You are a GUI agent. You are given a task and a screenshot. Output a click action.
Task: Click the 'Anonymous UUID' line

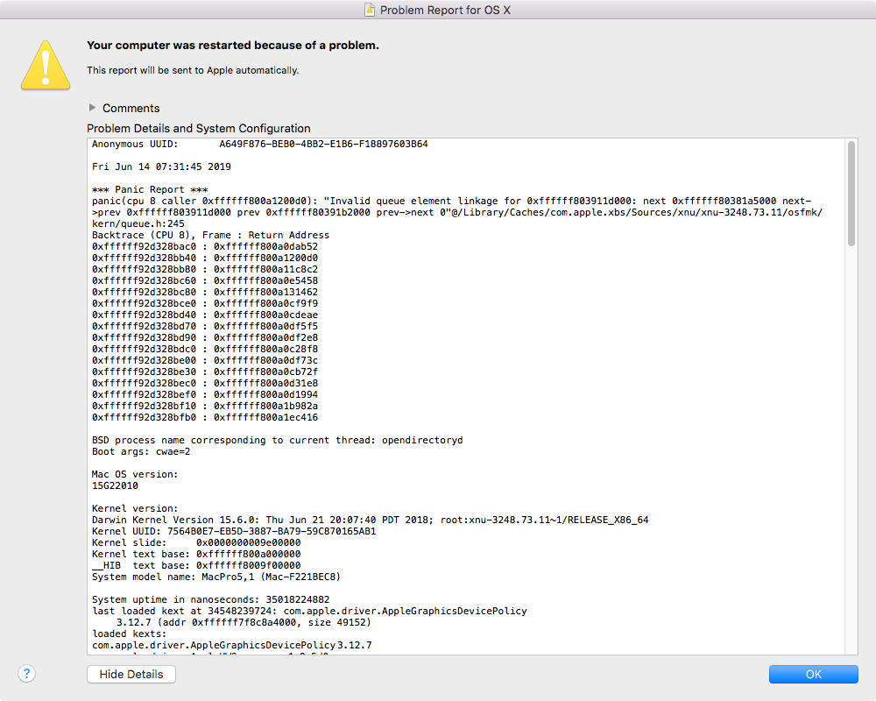[x=260, y=144]
